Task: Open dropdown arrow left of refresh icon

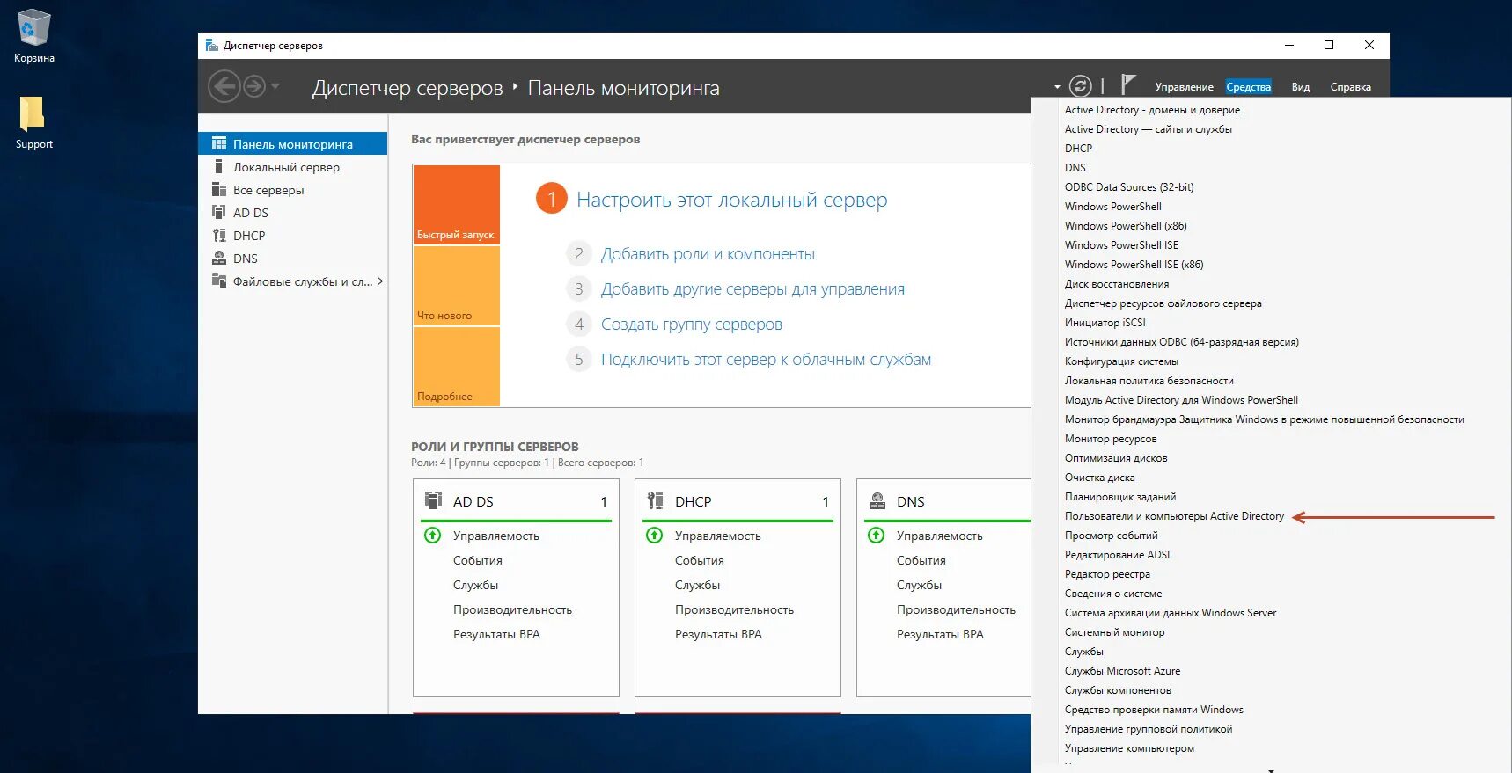Action: pos(1057,87)
